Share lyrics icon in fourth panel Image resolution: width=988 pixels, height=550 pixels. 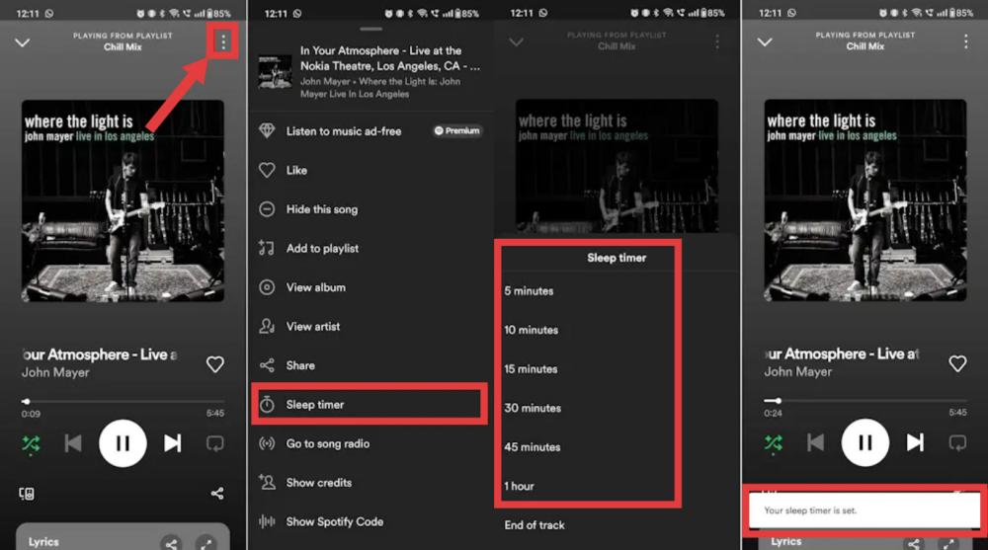[x=914, y=542]
